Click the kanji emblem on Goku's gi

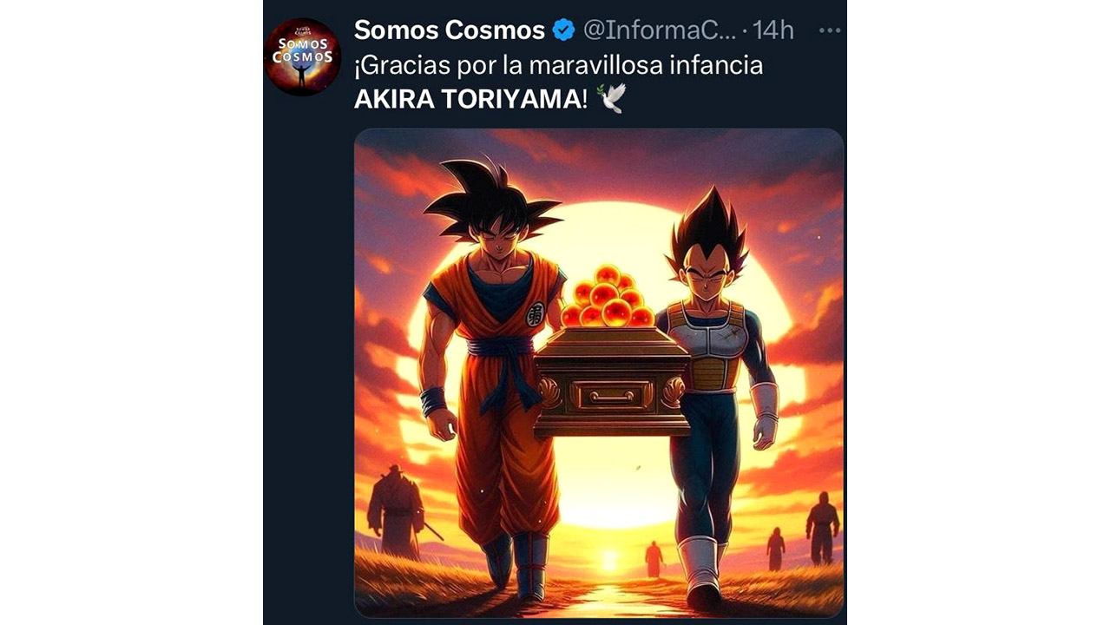536,313
